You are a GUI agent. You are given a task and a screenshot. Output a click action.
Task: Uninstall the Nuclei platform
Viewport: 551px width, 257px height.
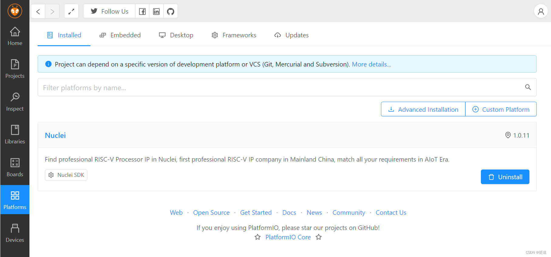coord(505,177)
